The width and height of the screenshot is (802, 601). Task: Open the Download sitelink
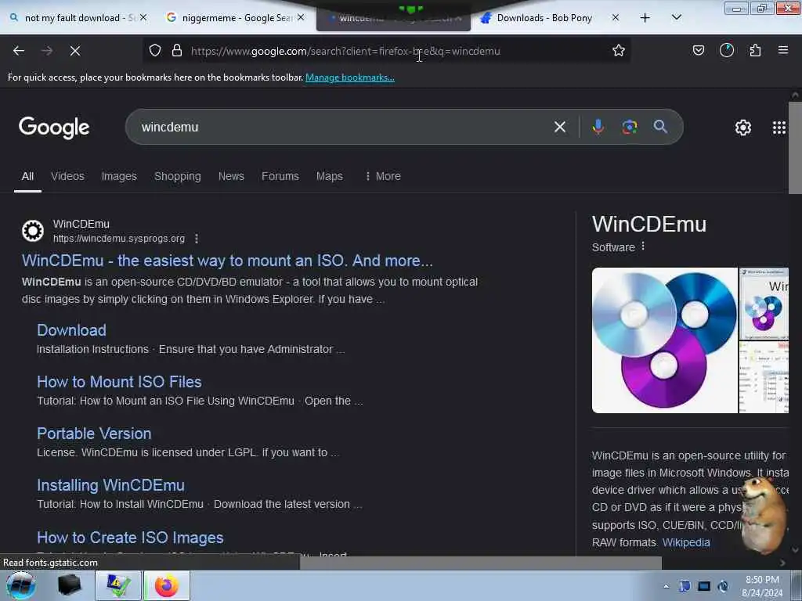pyautogui.click(x=71, y=330)
